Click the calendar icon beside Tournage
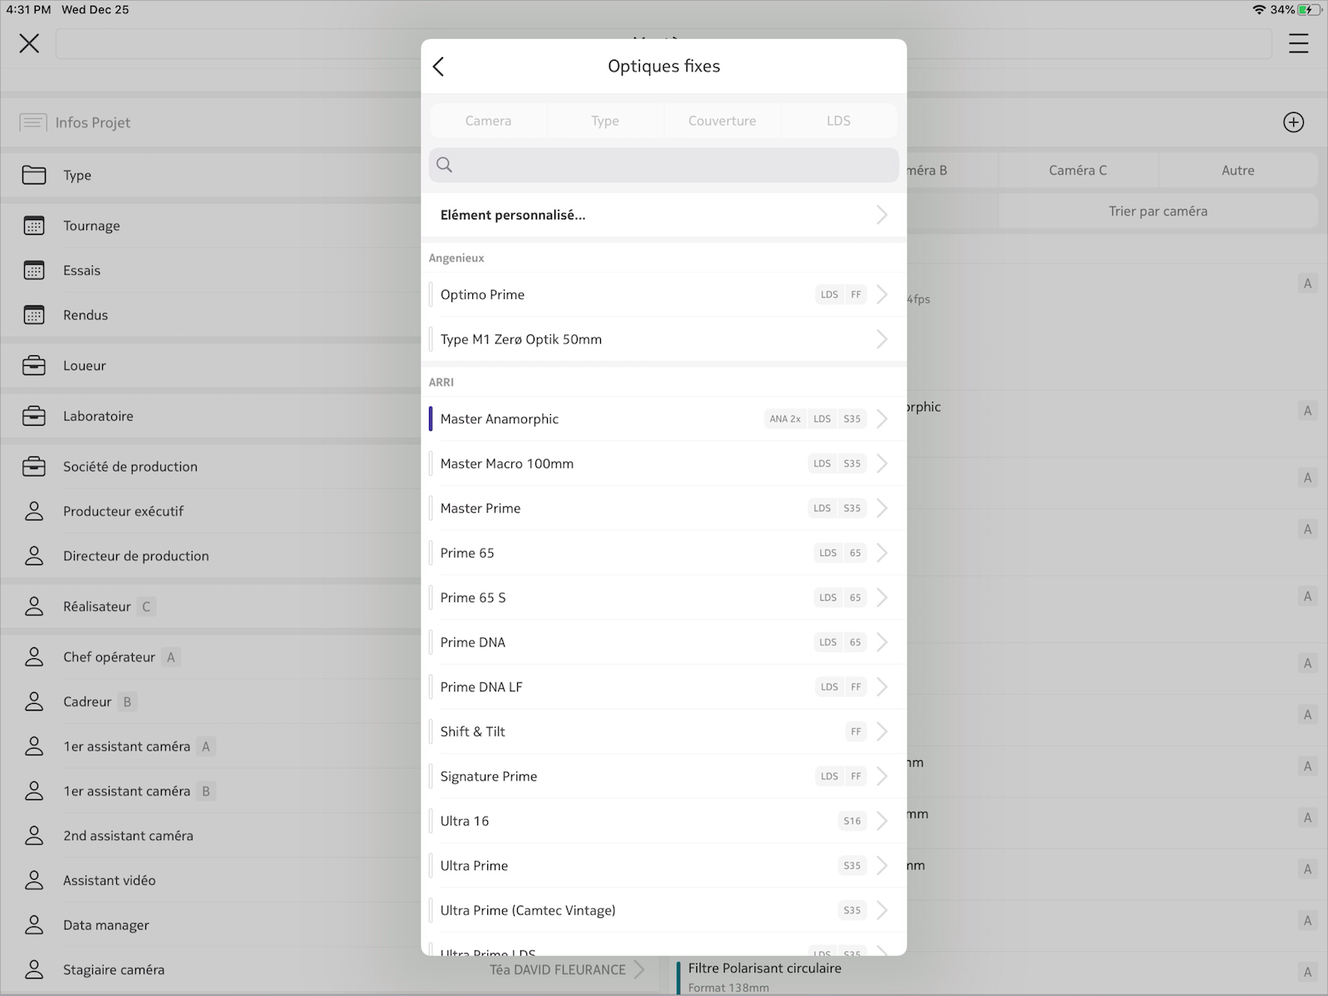1328x996 pixels. pos(34,226)
